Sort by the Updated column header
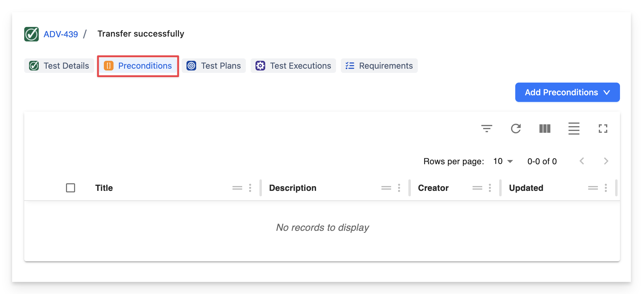This screenshot has height=294, width=643. coord(526,188)
